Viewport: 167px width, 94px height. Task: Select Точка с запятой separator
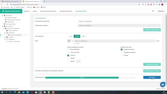click(68, 52)
